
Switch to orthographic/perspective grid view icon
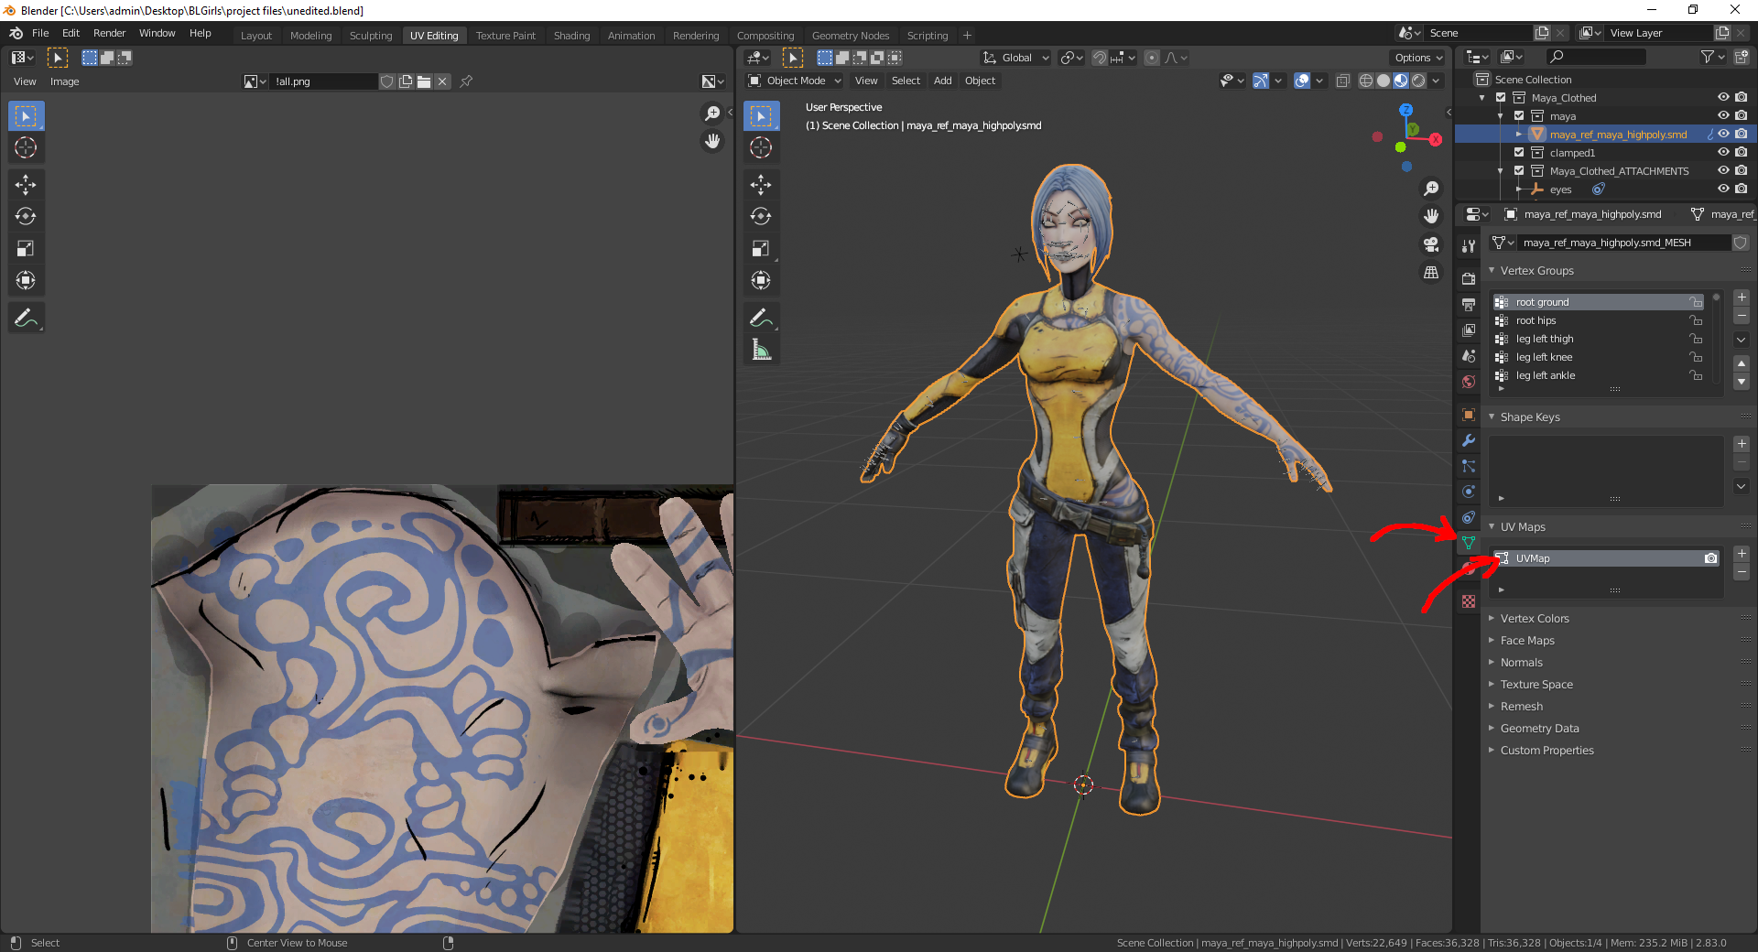coord(1431,273)
